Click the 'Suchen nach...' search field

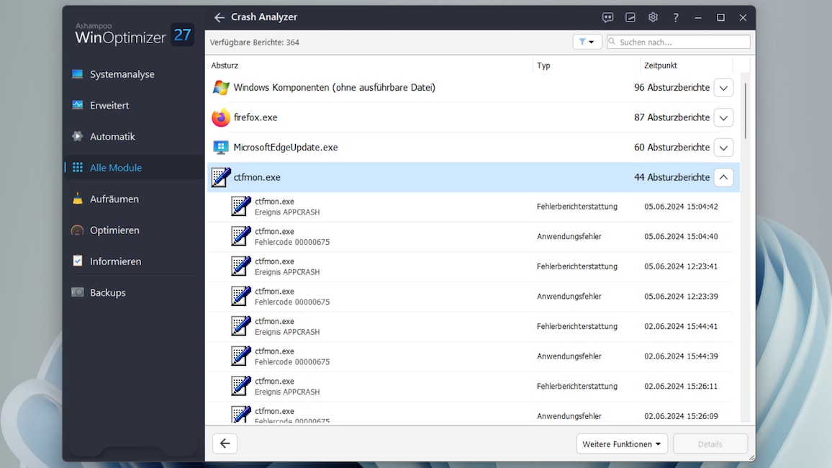pos(678,42)
